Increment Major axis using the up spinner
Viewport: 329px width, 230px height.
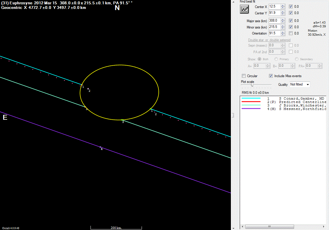(x=283, y=20)
